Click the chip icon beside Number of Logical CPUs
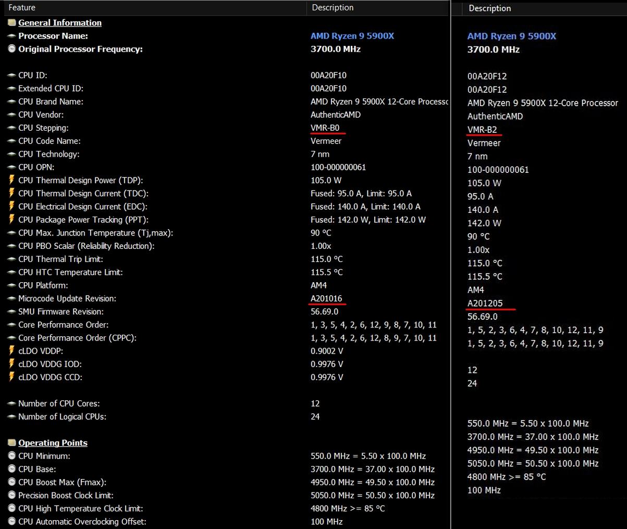The width and height of the screenshot is (627, 529). coord(11,417)
